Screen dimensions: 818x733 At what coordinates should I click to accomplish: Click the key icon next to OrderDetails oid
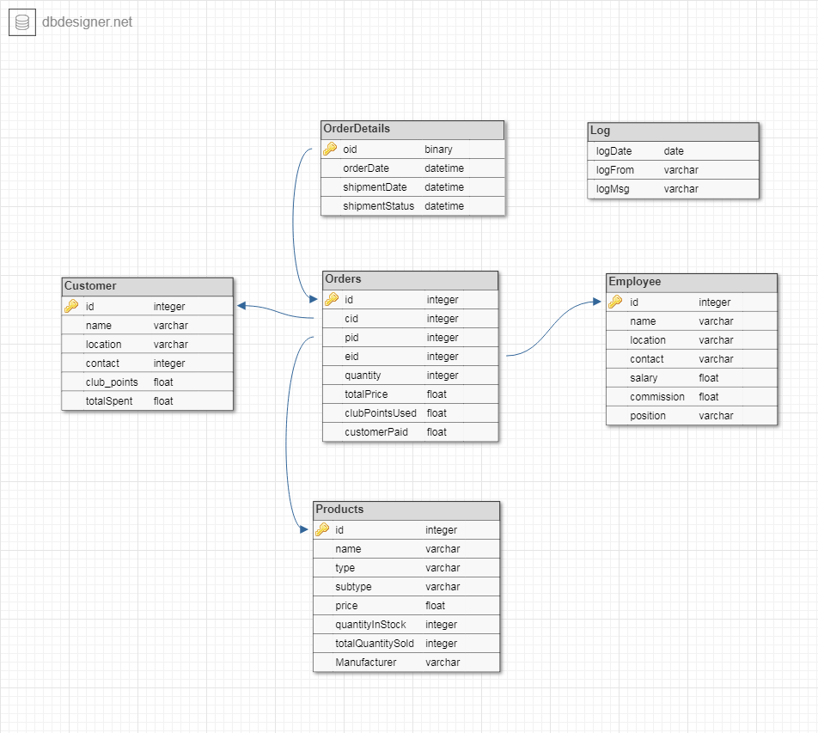click(331, 149)
